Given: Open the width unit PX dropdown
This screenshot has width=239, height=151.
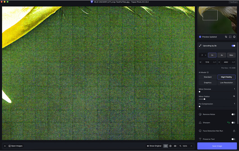Looking at the screenshot, I should [215, 62].
